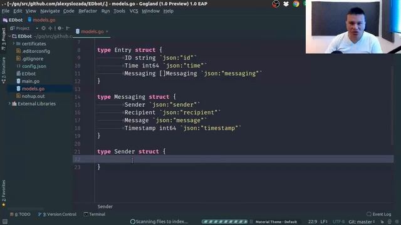This screenshot has width=401, height=225.
Task: Toggle the read-only lock icon
Action: point(382,222)
